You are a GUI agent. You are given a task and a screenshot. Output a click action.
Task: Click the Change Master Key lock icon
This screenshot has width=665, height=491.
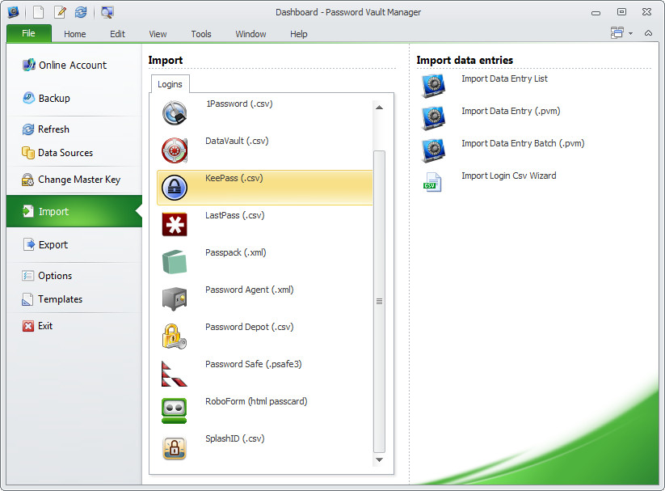coord(27,180)
